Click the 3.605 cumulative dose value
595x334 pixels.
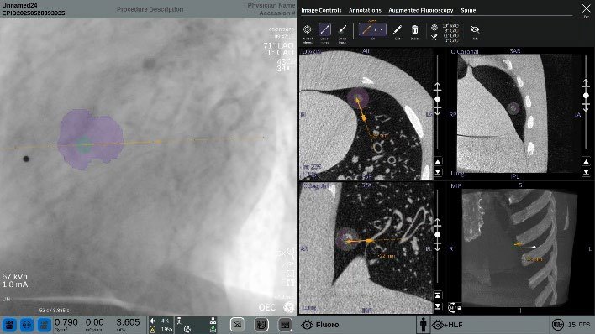click(128, 322)
